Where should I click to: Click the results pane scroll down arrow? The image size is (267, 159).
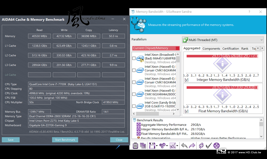261,137
